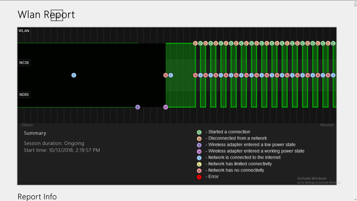Click the last blue I marker in NCSI row

(x=333, y=75)
